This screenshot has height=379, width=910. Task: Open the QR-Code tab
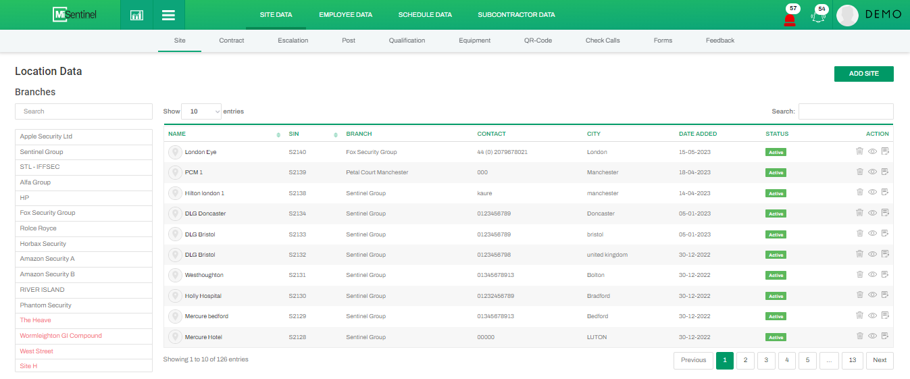pos(538,41)
